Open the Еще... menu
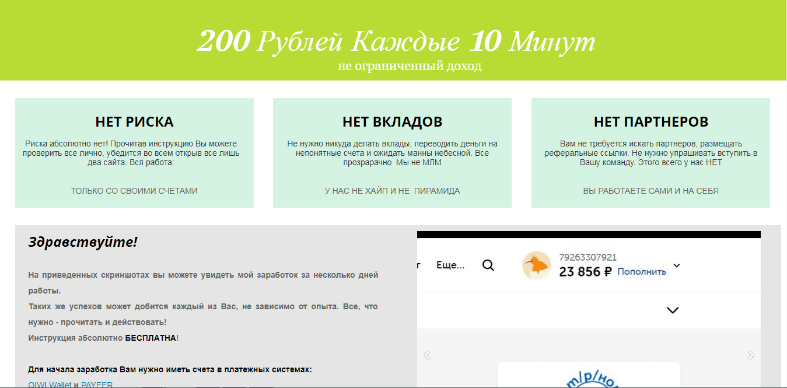This screenshot has width=787, height=388. click(450, 264)
